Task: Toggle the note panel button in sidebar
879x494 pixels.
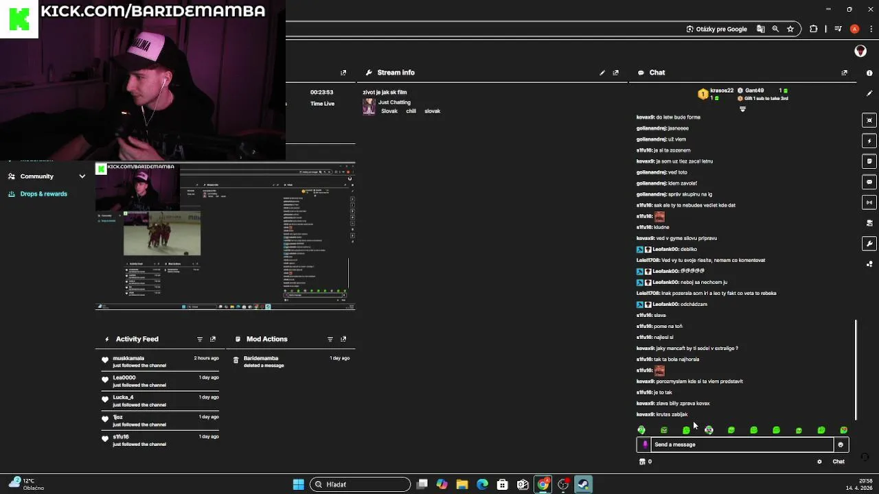Action: [x=869, y=161]
